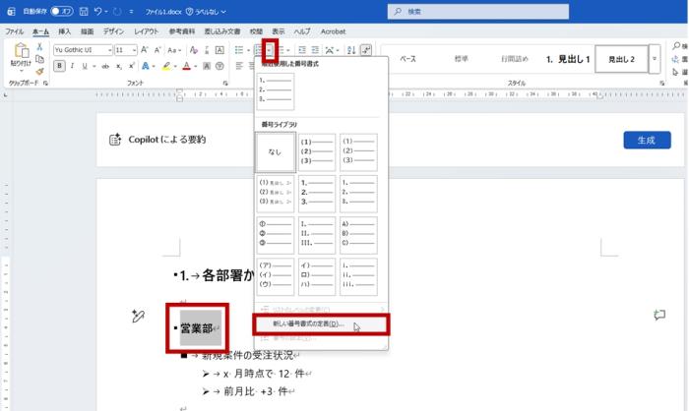
Task: Toggle the show paragraph marks icon
Action: (367, 49)
